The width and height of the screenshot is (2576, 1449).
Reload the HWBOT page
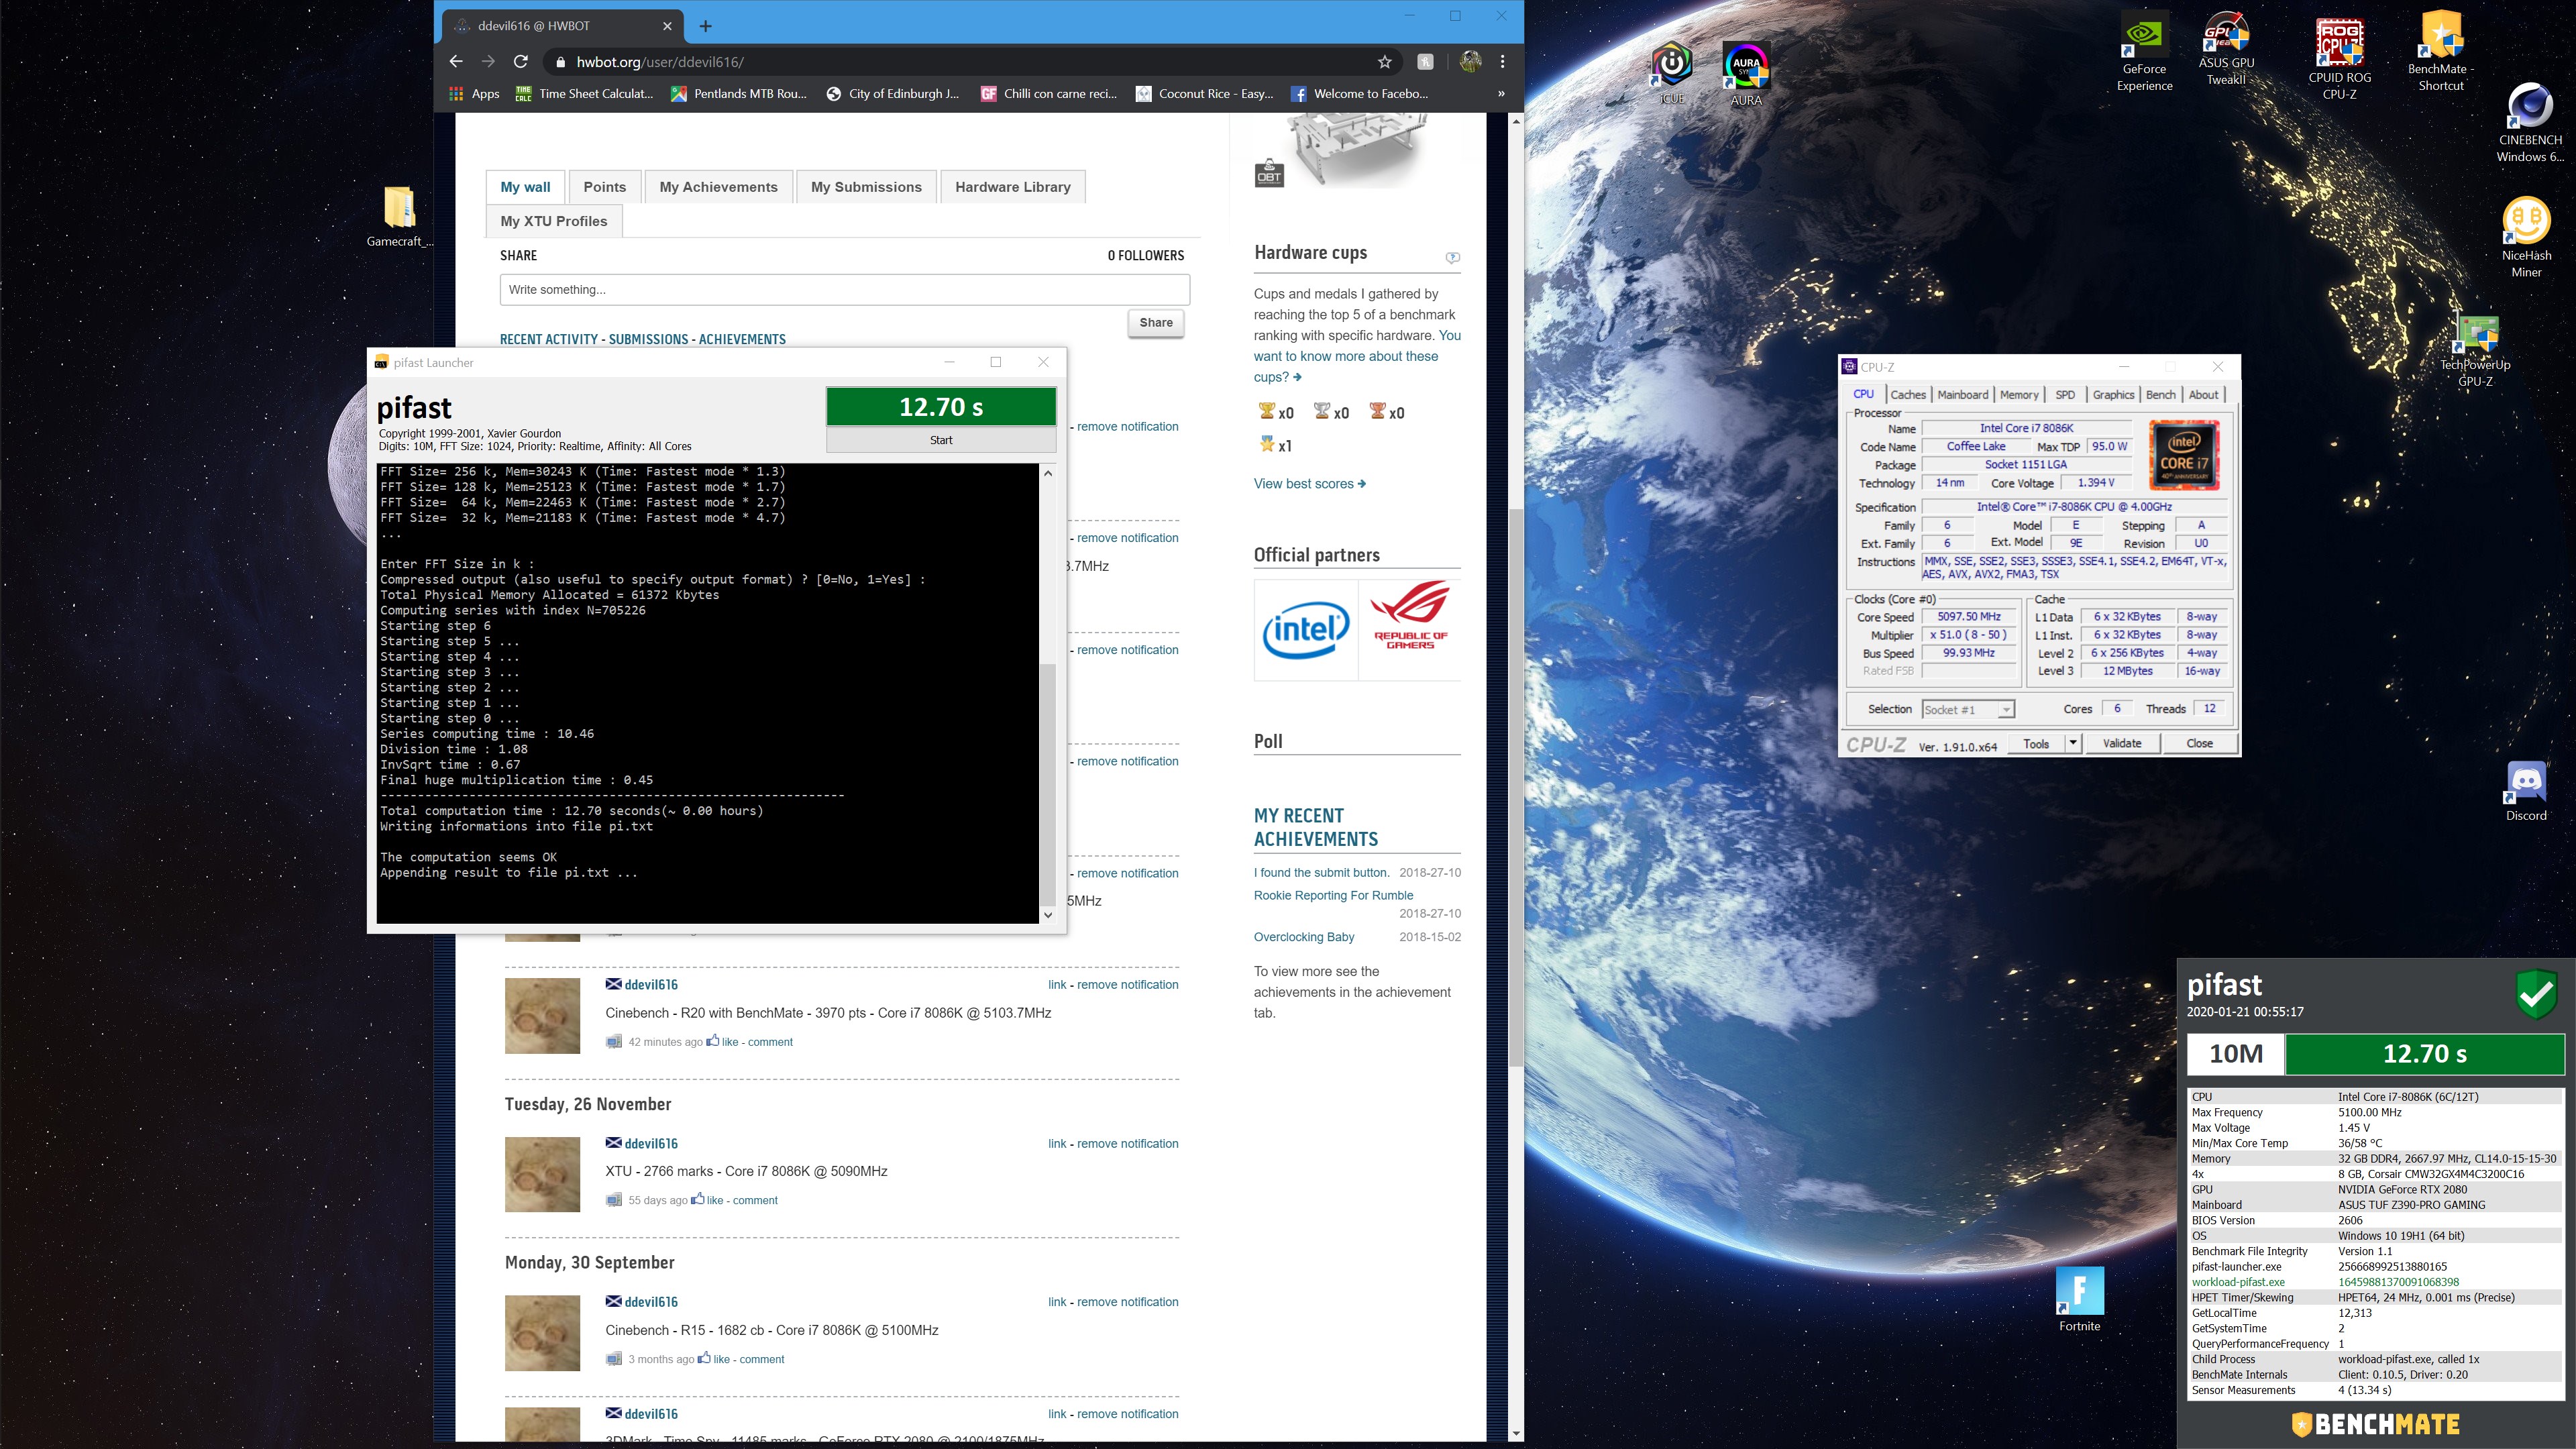(521, 62)
